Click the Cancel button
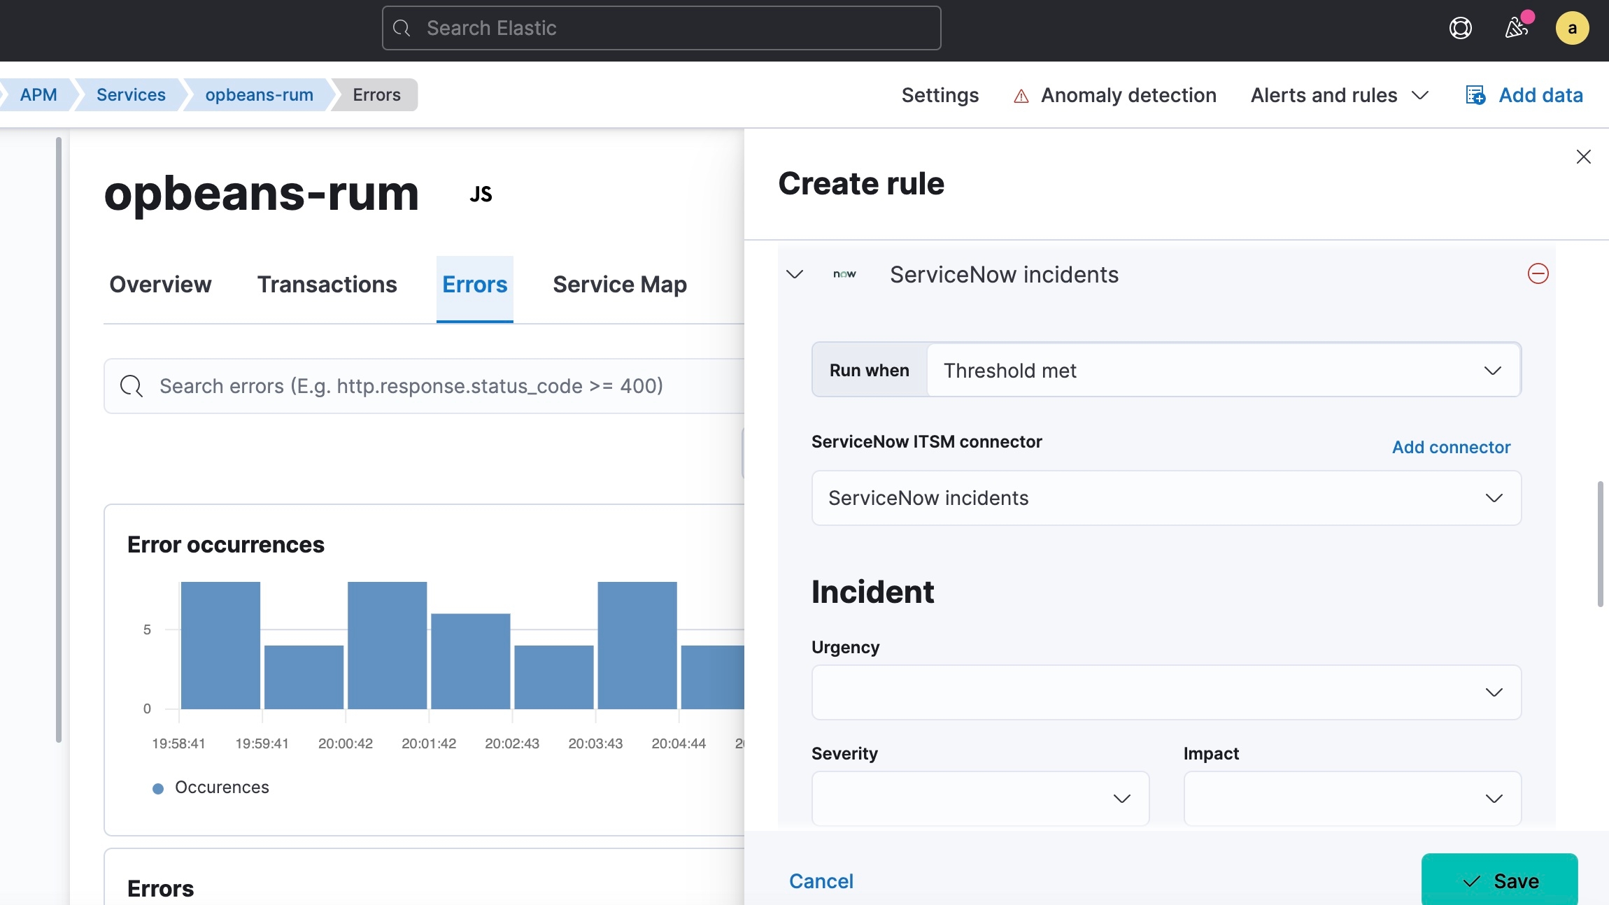The width and height of the screenshot is (1609, 905). pyautogui.click(x=821, y=881)
